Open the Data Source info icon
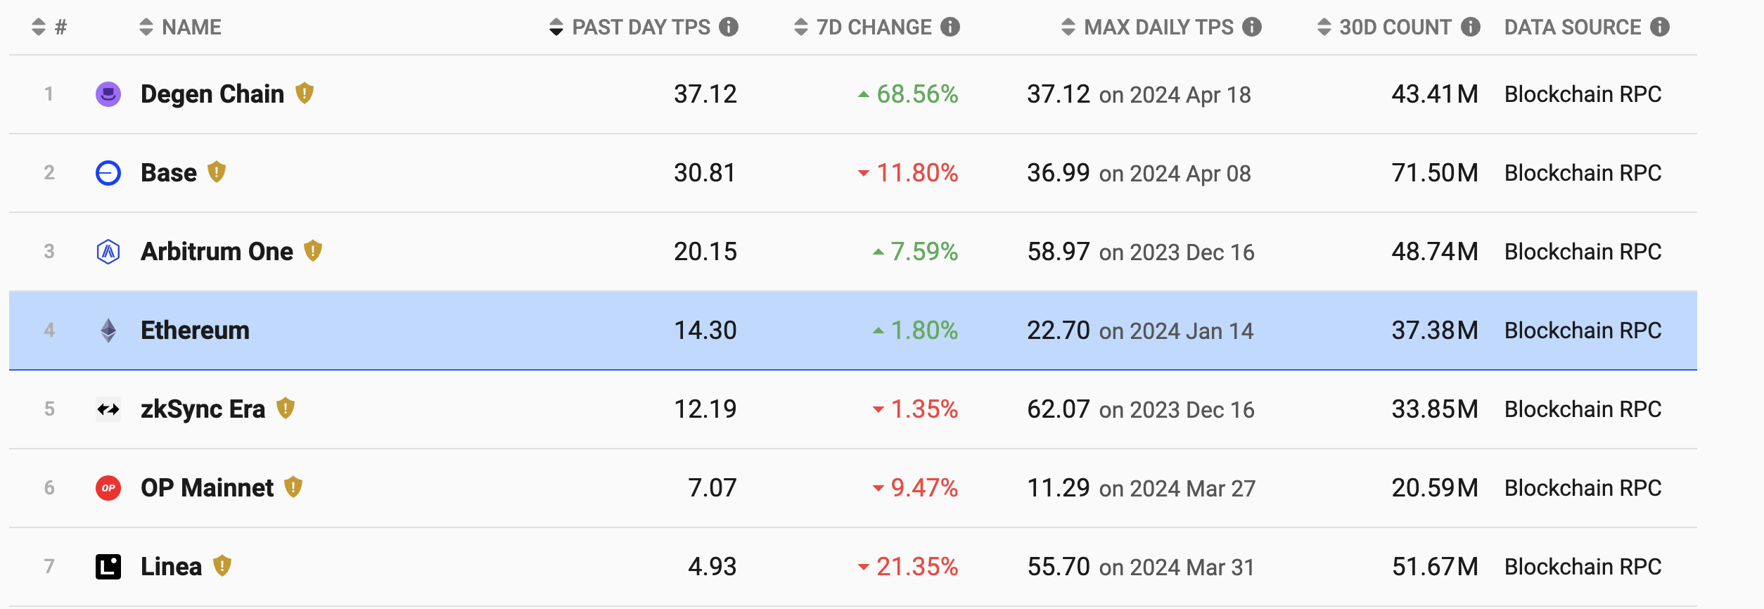 click(1660, 27)
